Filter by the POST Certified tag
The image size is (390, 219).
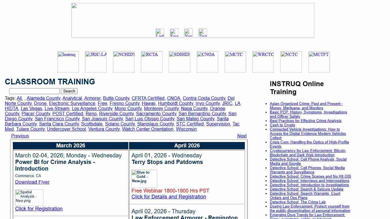coord(68,114)
